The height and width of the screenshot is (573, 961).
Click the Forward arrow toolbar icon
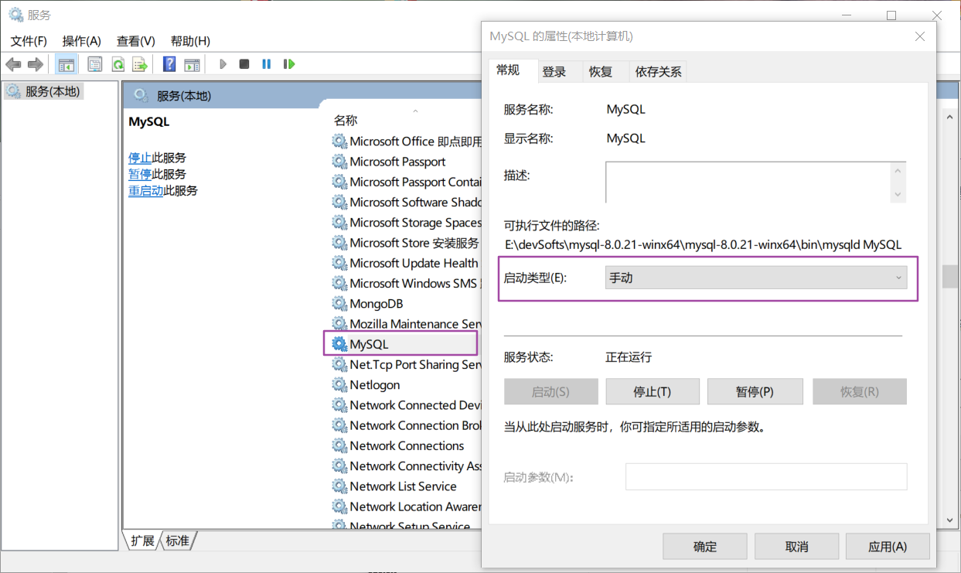click(35, 64)
